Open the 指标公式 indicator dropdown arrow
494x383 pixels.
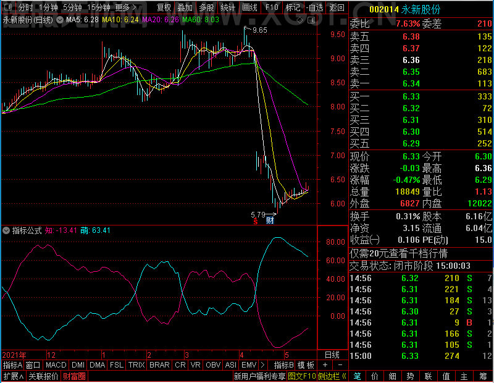(6, 230)
